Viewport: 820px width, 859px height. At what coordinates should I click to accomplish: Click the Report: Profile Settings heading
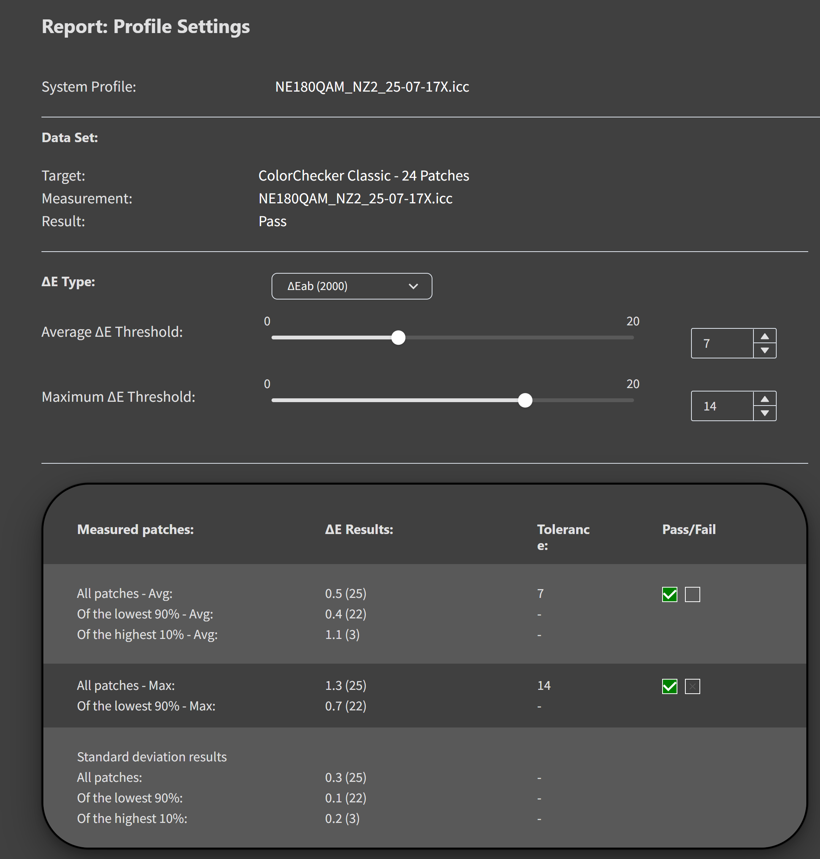(146, 27)
